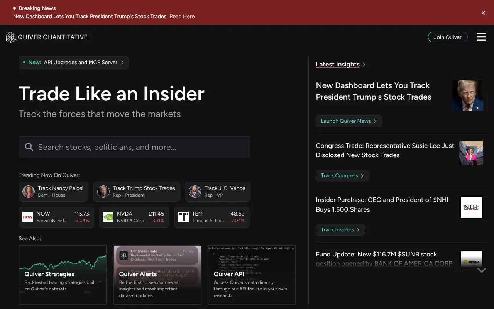Open the Susie Lee article thumbnail
This screenshot has height=309, width=494.
click(471, 153)
